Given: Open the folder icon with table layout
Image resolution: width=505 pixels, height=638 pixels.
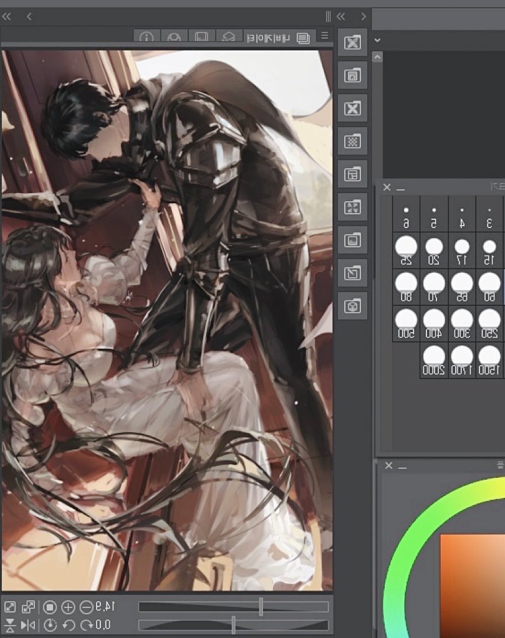Looking at the screenshot, I should pyautogui.click(x=352, y=174).
